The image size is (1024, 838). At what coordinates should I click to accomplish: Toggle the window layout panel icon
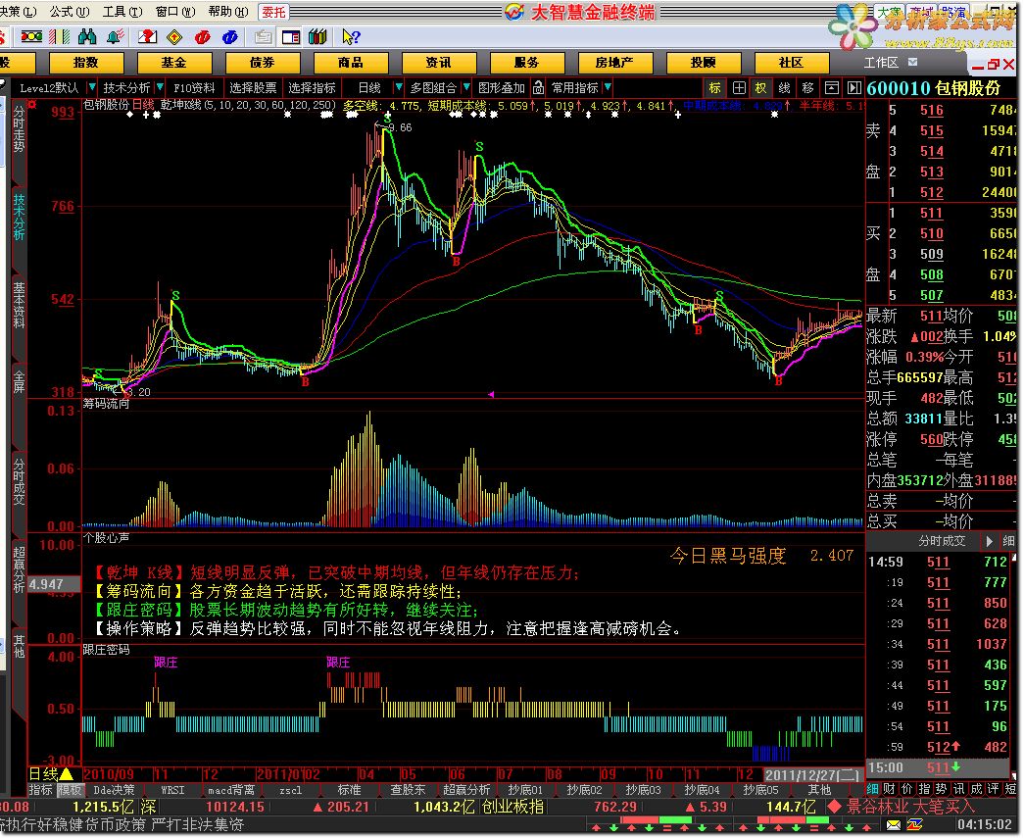[x=291, y=37]
